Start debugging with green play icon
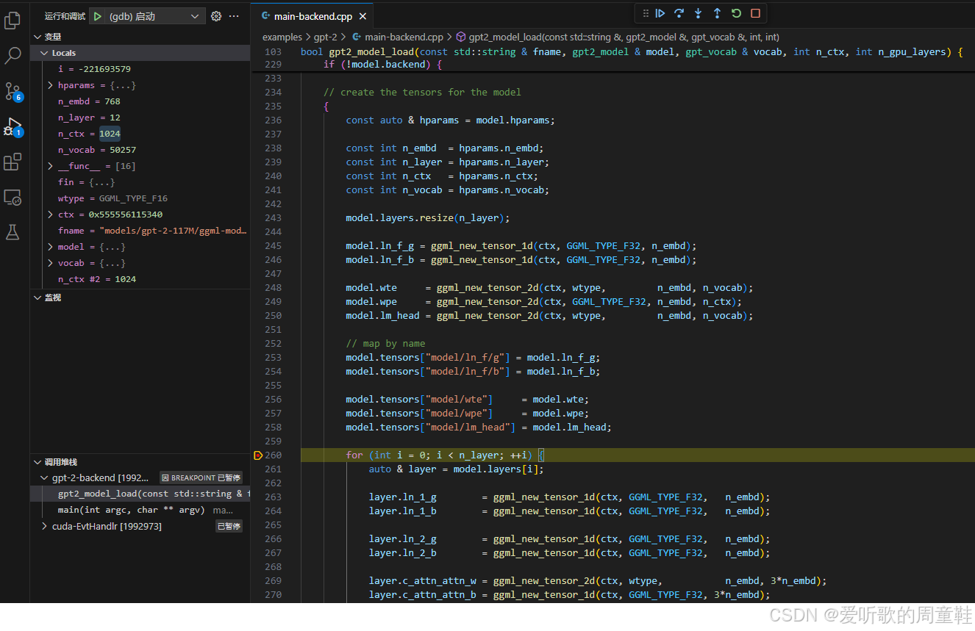Viewport: 975px width, 631px height. (98, 16)
